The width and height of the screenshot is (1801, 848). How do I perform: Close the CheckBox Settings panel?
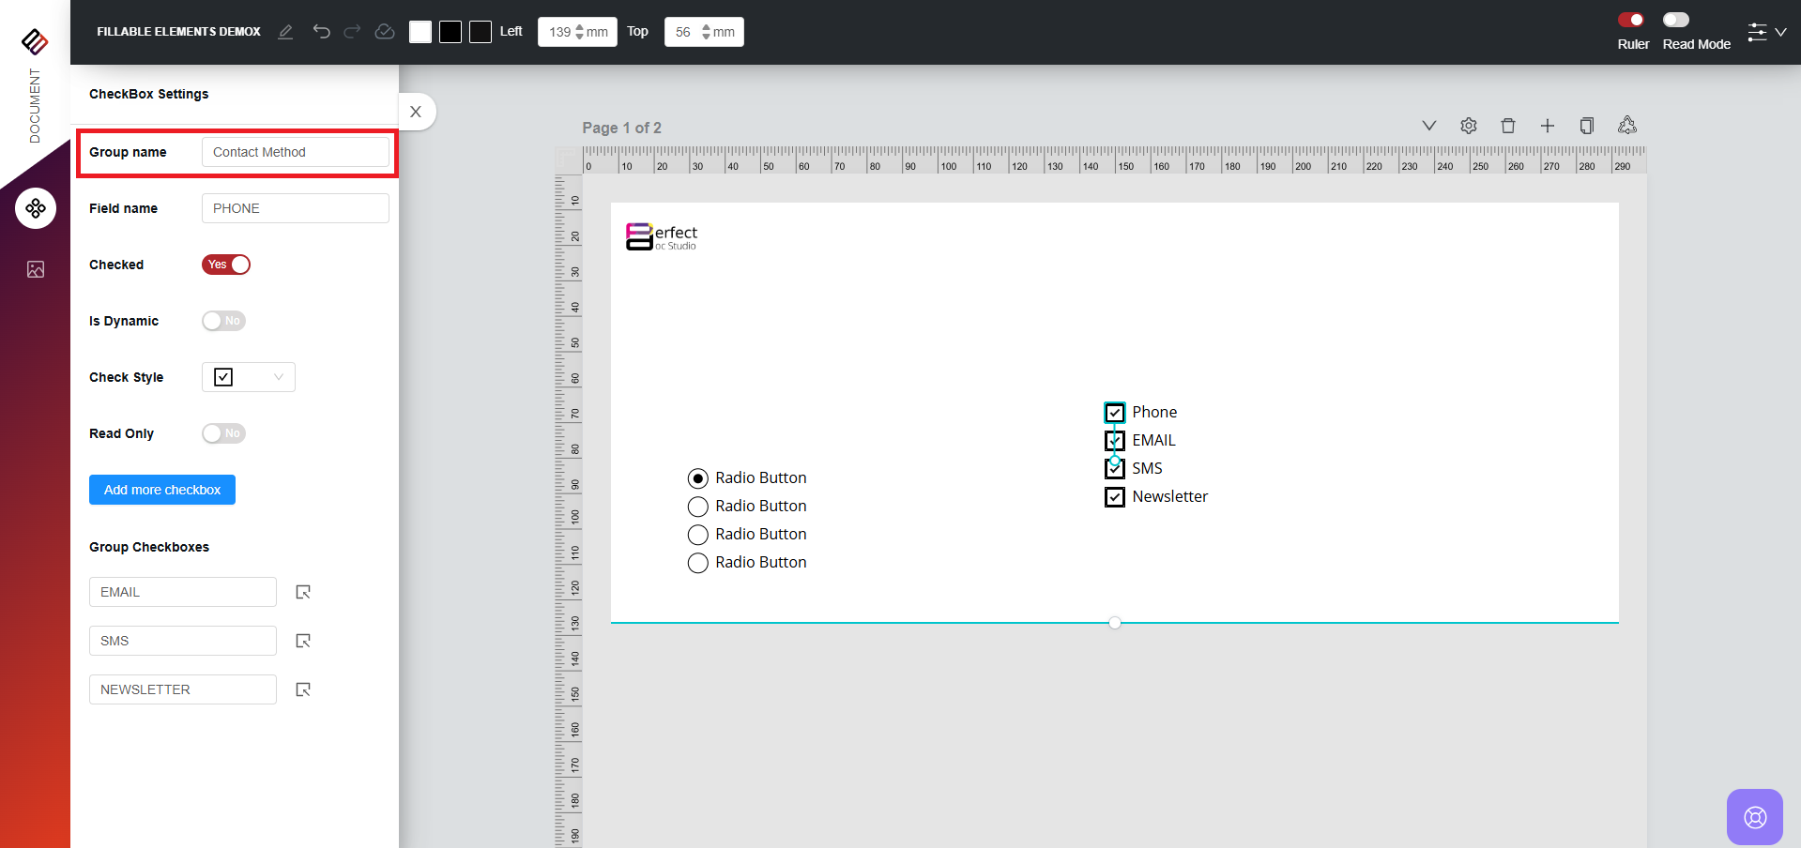[416, 112]
